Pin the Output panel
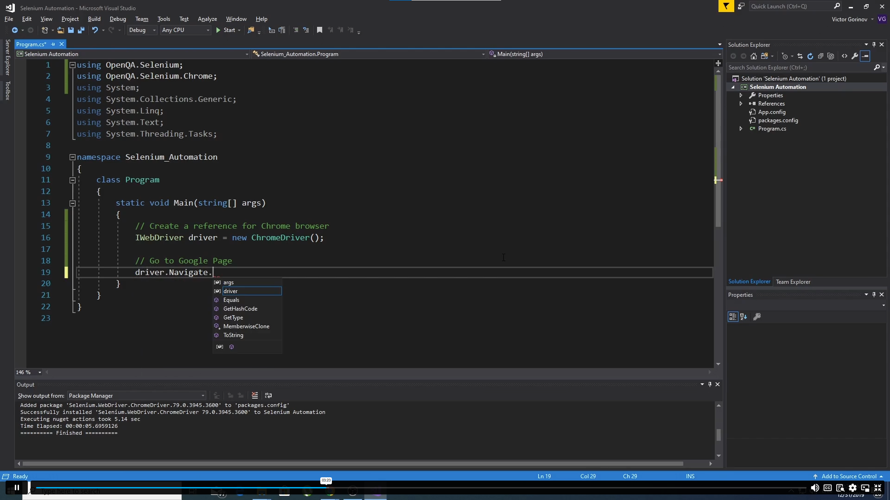This screenshot has width=890, height=500. (710, 384)
